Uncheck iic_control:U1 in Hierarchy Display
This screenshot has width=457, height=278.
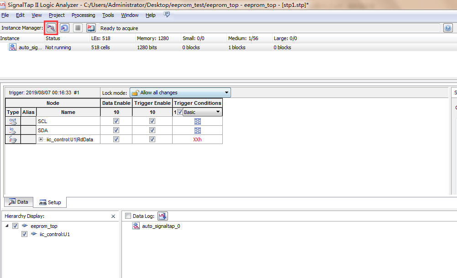click(25, 234)
